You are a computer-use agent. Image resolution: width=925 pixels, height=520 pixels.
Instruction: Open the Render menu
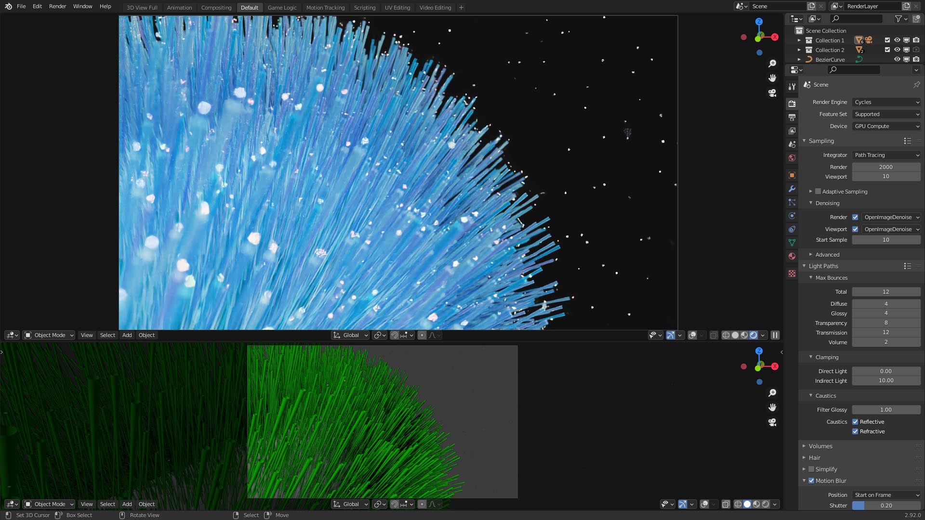click(57, 6)
